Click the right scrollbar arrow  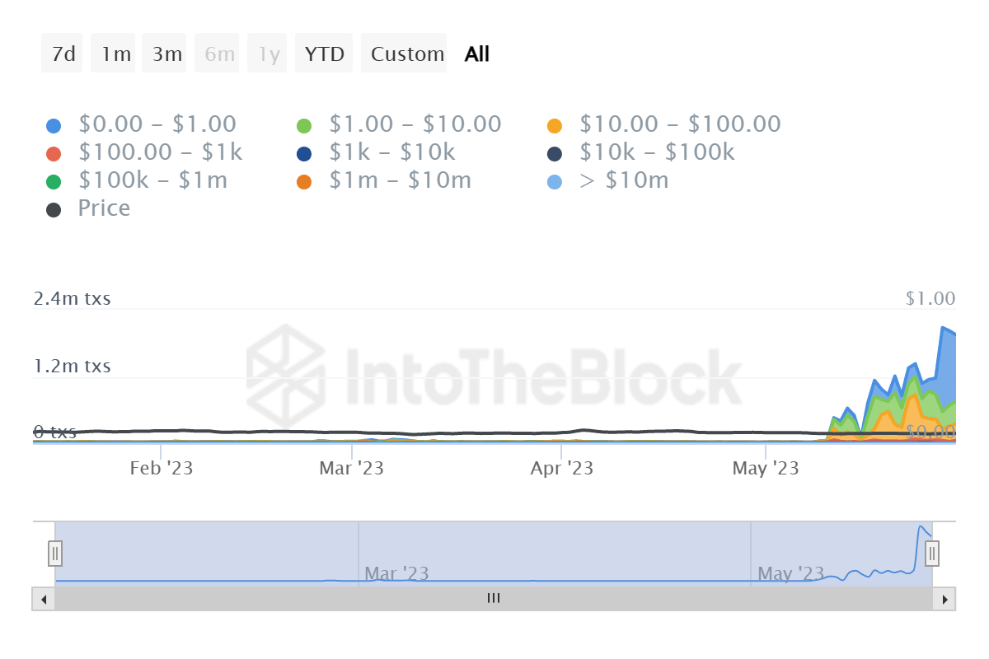945,599
